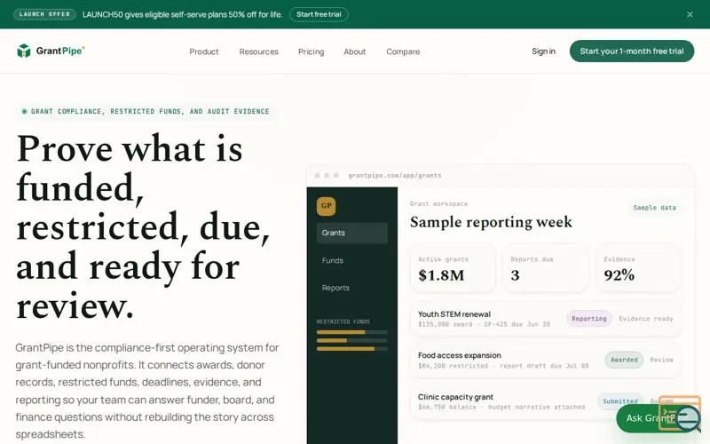Open the Compare menu item
The image size is (710, 444).
tap(403, 52)
